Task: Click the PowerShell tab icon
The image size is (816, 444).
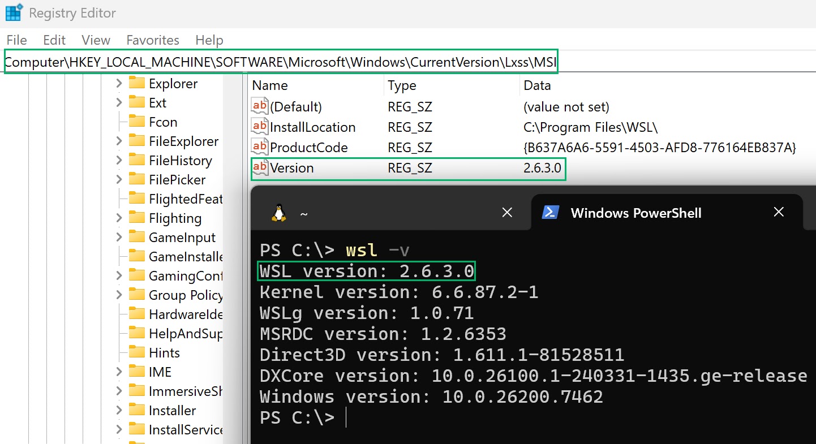Action: [x=551, y=213]
